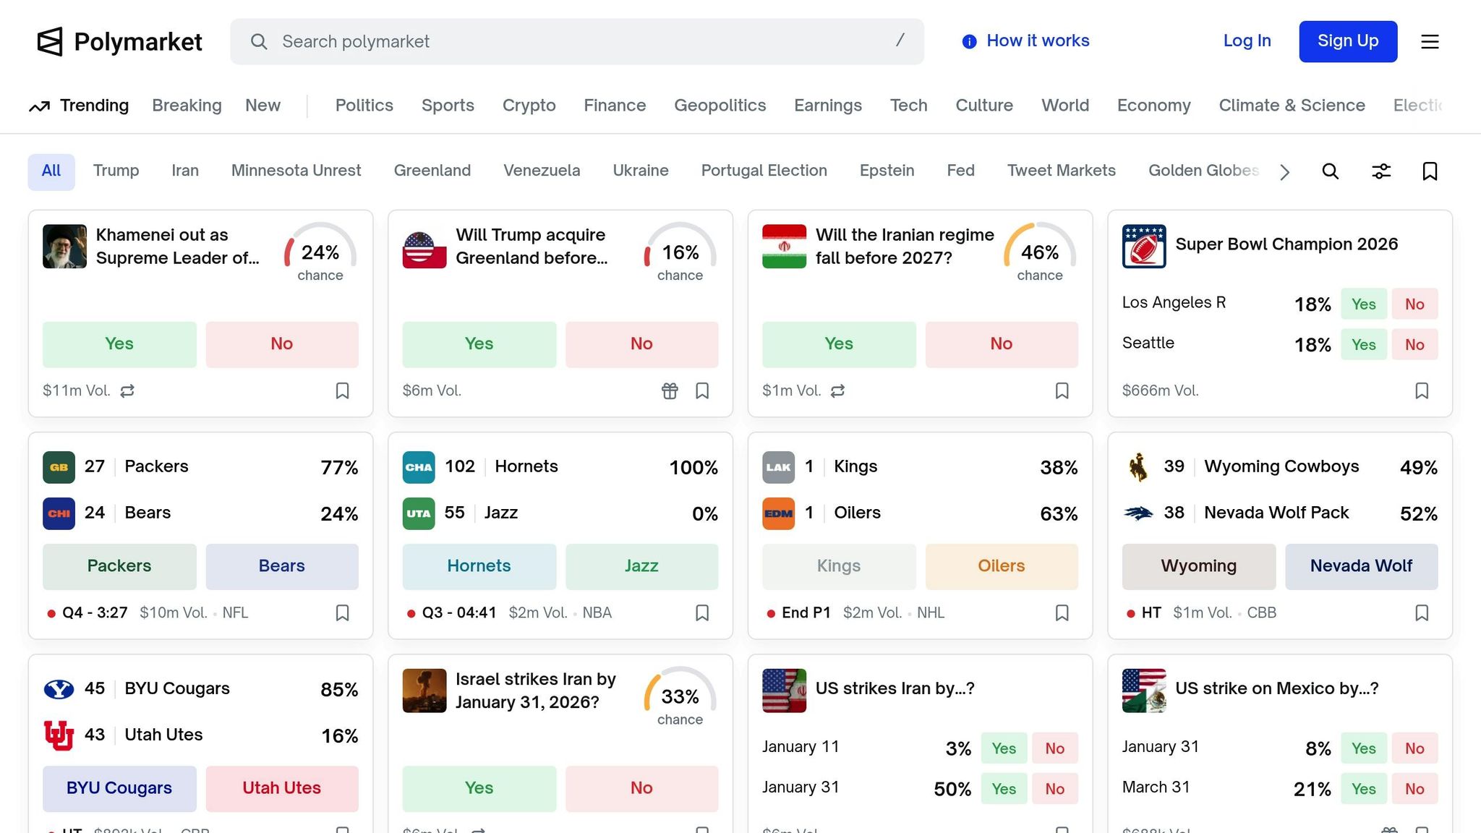The width and height of the screenshot is (1481, 833).
Task: Open the Sports category tab
Action: tap(448, 106)
